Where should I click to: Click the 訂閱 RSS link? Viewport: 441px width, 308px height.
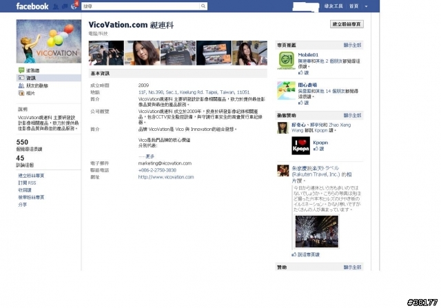(x=27, y=183)
